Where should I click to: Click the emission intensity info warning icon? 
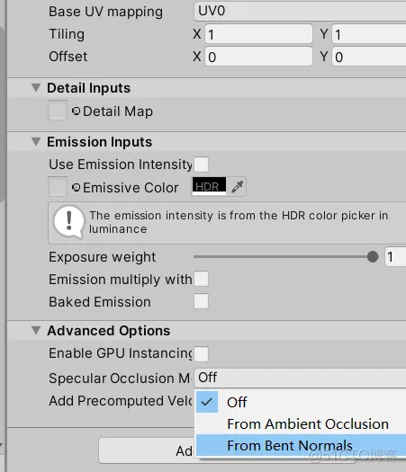tap(68, 222)
